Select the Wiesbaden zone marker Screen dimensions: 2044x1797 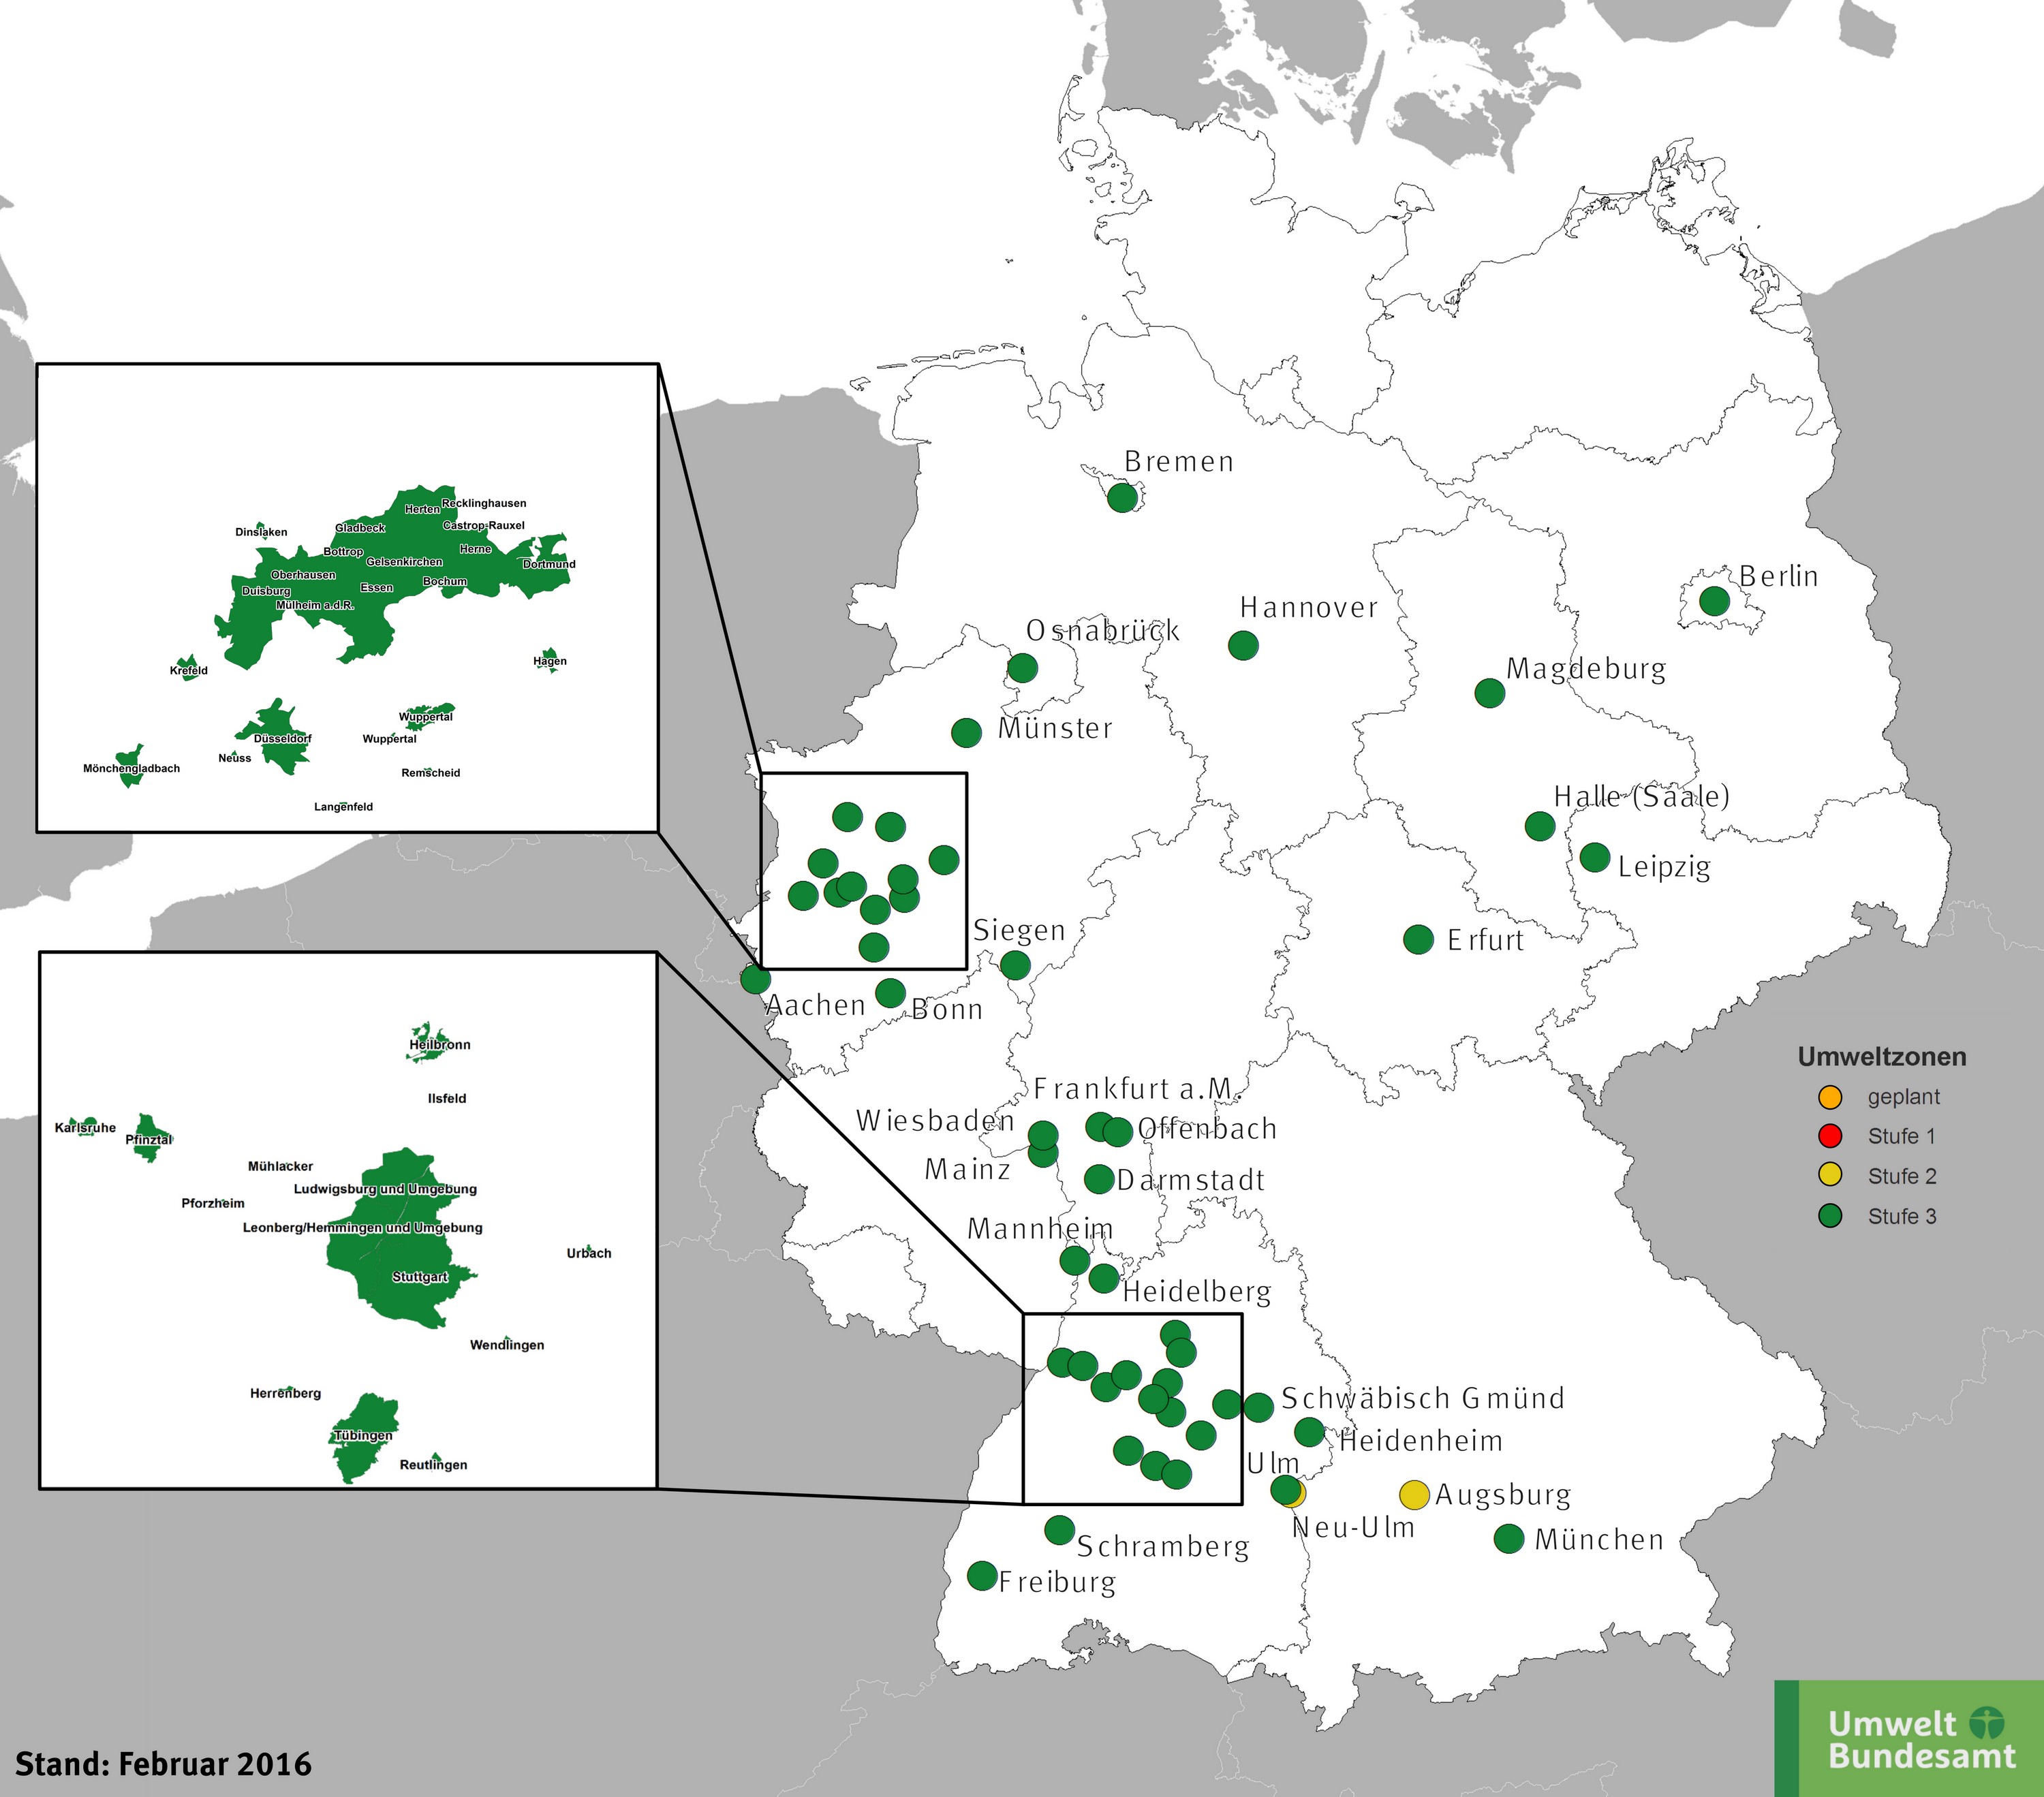(x=1043, y=1135)
